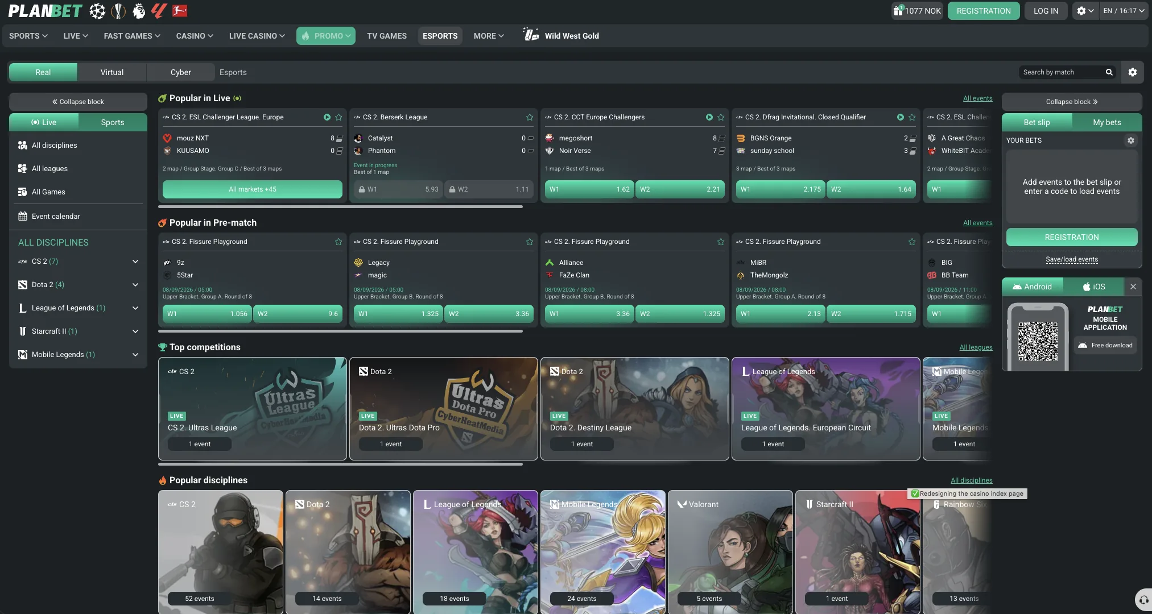Open the header settings gear dropdown
This screenshot has width=1152, height=614.
click(1085, 11)
